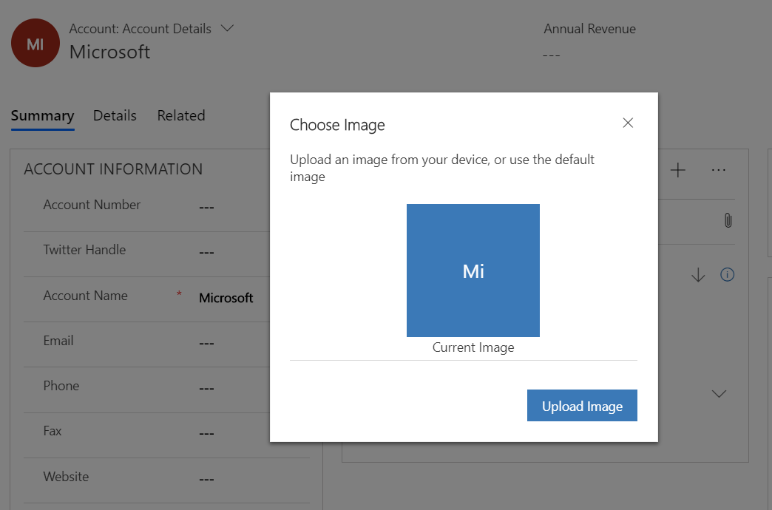Click the Email field value

(x=206, y=343)
